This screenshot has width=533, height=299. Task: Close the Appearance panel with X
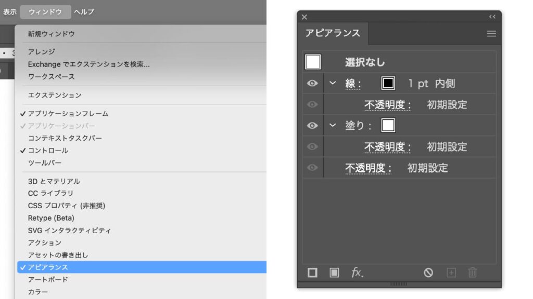click(x=304, y=17)
